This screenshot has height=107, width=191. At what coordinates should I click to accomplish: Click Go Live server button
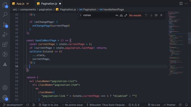click(x=154, y=105)
